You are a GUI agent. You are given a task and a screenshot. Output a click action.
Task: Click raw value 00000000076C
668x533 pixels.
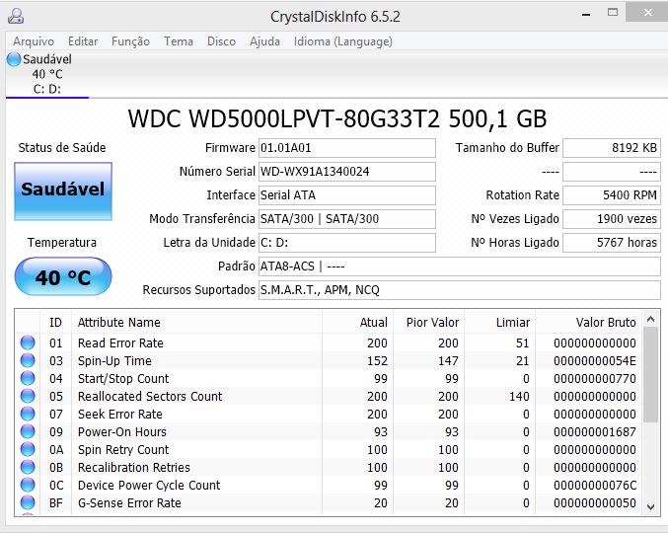point(595,485)
